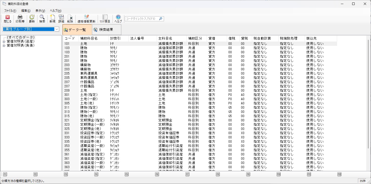Screen dimensions: 371x184
Task: Create a new entry with 新規 icon
Action: point(52,19)
